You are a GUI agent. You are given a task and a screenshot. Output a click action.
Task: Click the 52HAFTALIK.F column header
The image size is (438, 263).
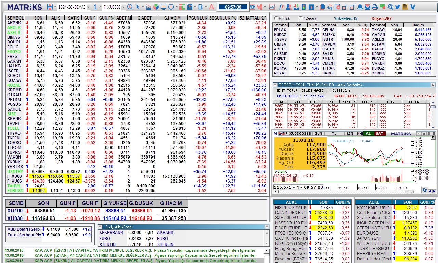pos(253,18)
